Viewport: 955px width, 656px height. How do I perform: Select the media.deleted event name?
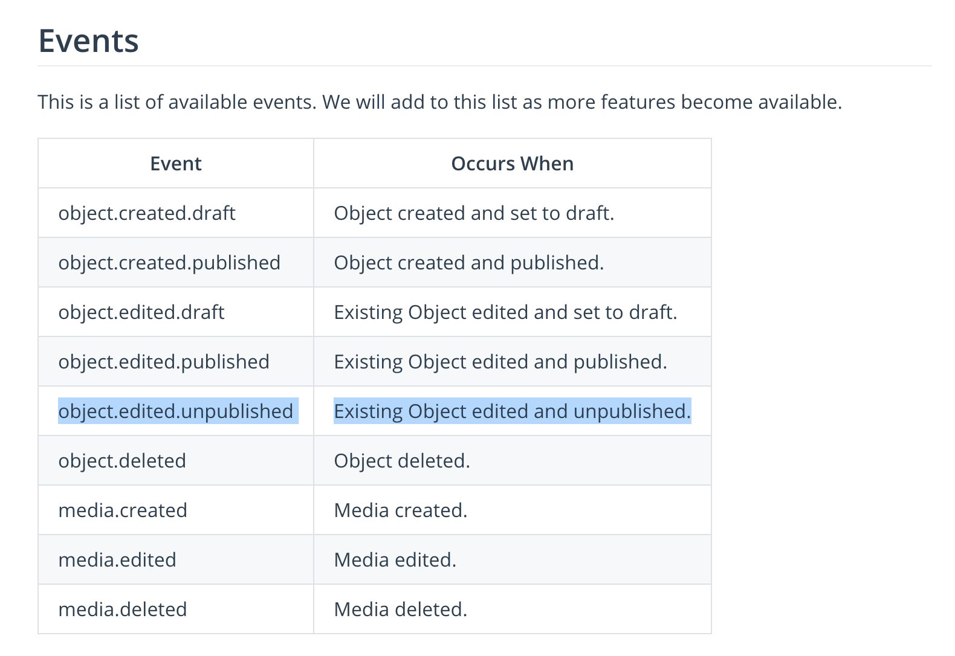pyautogui.click(x=123, y=609)
